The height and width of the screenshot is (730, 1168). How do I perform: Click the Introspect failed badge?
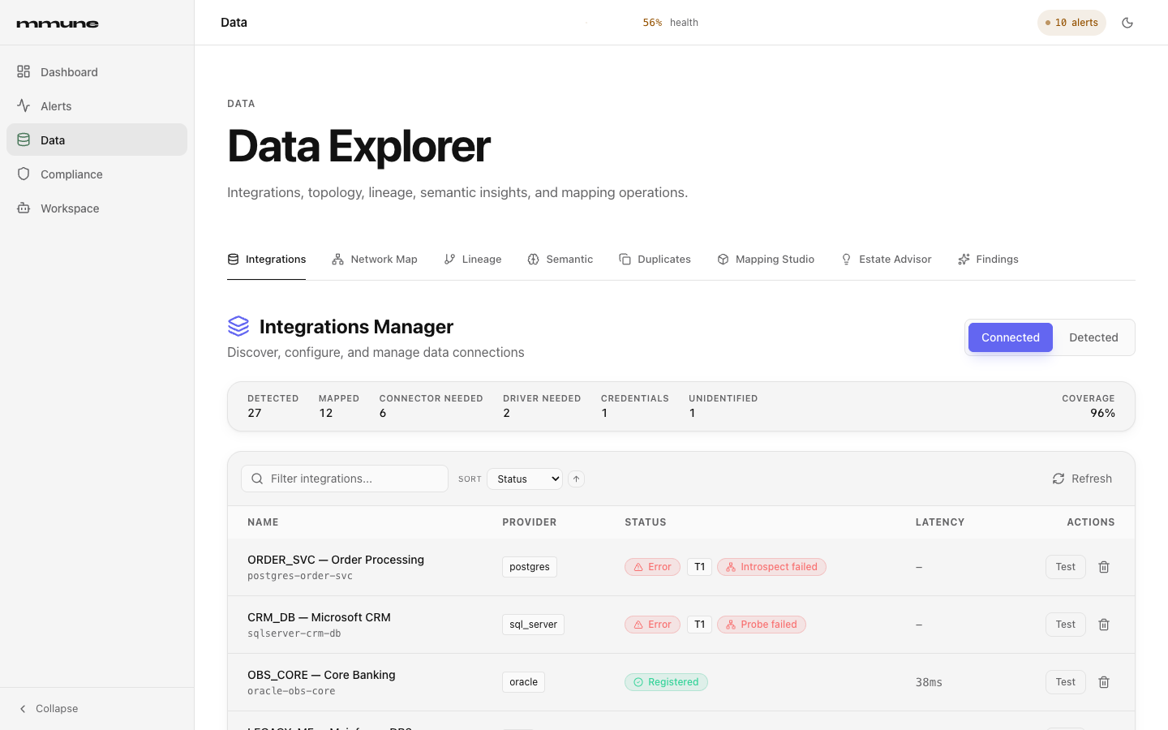click(771, 567)
